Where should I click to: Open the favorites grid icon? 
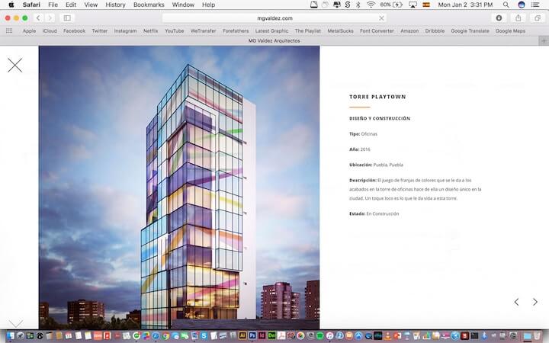9,31
